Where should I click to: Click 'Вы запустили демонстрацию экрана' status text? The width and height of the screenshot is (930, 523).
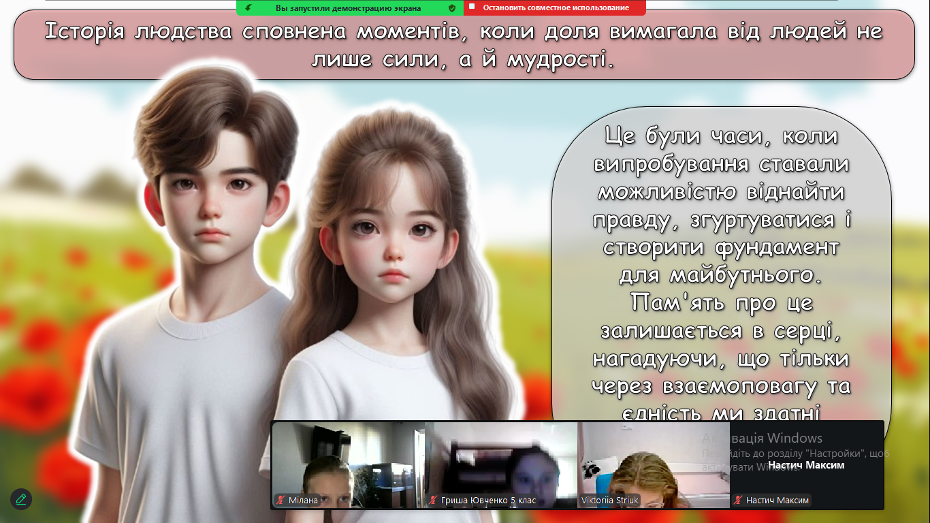[x=348, y=8]
